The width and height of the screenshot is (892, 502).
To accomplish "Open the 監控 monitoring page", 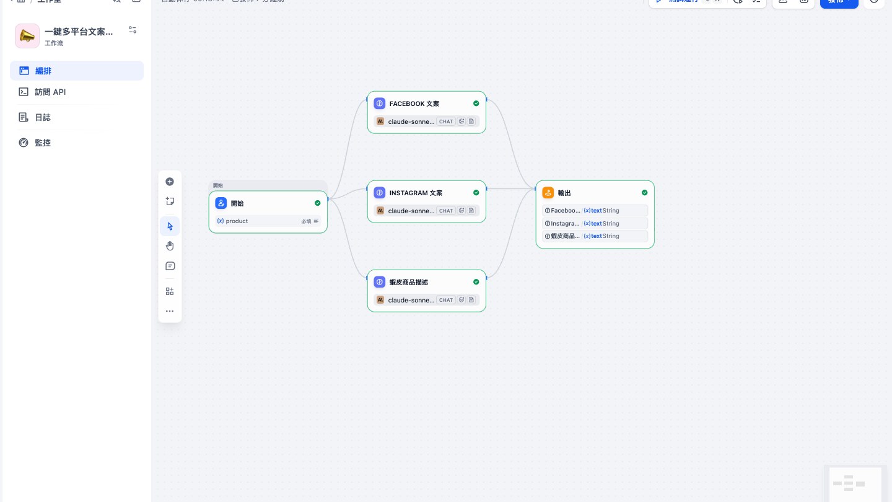I will (x=77, y=143).
